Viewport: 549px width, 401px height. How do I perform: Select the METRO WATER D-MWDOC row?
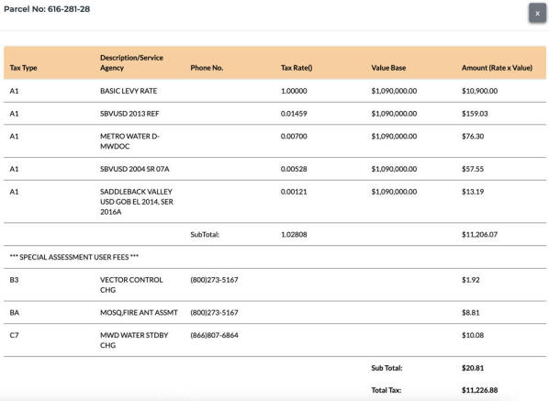pos(274,141)
